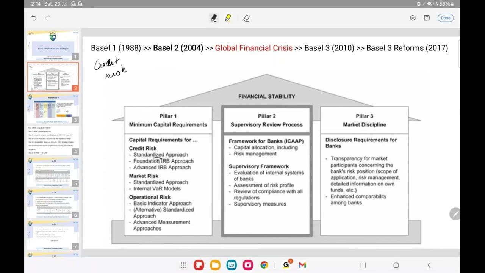
Task: Tap the 'Pillar 1' heading
Action: pos(168,116)
